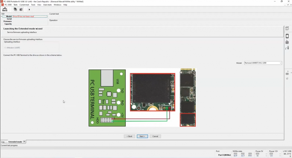
Task: Click the Back button
Action: (129, 136)
